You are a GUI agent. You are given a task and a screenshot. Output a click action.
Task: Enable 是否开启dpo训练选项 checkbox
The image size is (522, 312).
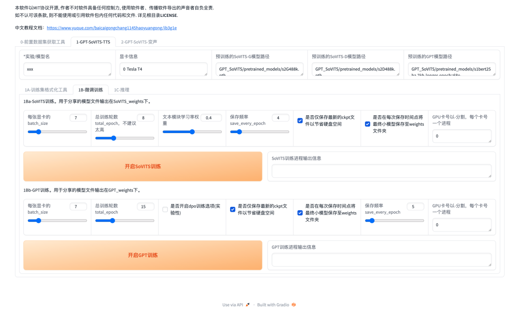click(165, 209)
